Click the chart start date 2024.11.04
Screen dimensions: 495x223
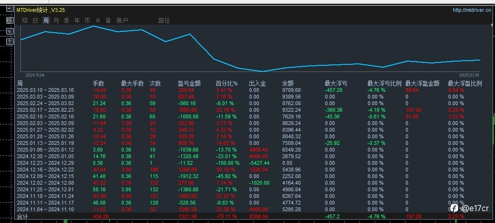tap(35, 75)
